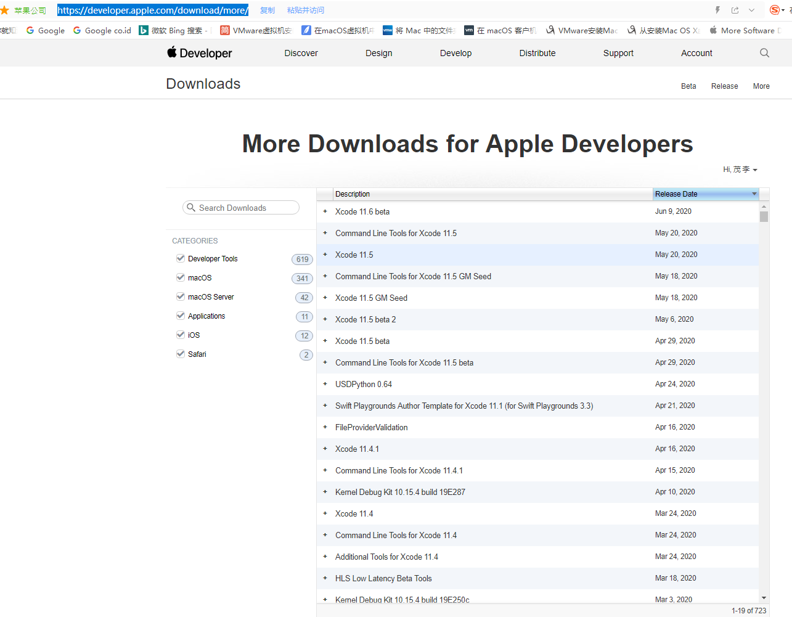Image resolution: width=792 pixels, height=617 pixels.
Task: Open the 将 Mac 中的文件 bookmark
Action: 419,30
